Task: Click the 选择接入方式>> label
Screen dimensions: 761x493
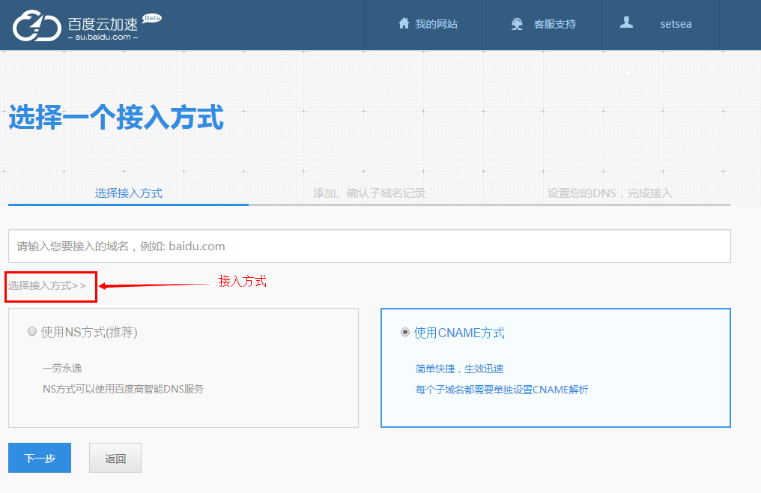Action: pos(47,285)
